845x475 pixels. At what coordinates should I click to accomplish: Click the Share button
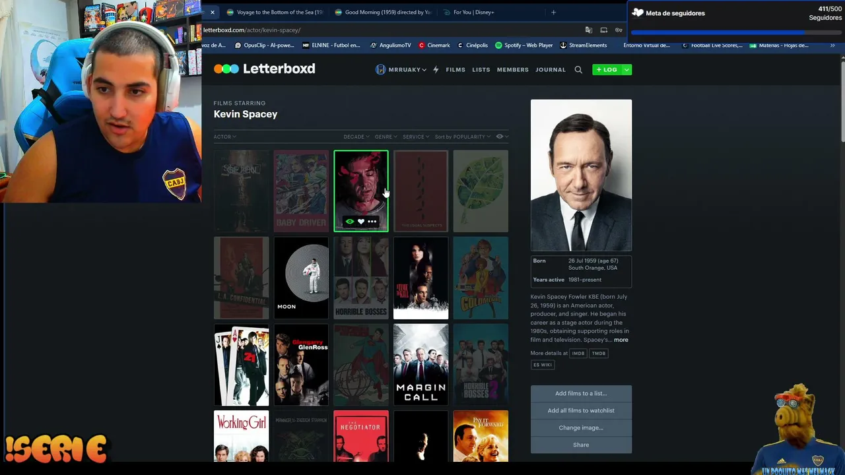(x=581, y=445)
